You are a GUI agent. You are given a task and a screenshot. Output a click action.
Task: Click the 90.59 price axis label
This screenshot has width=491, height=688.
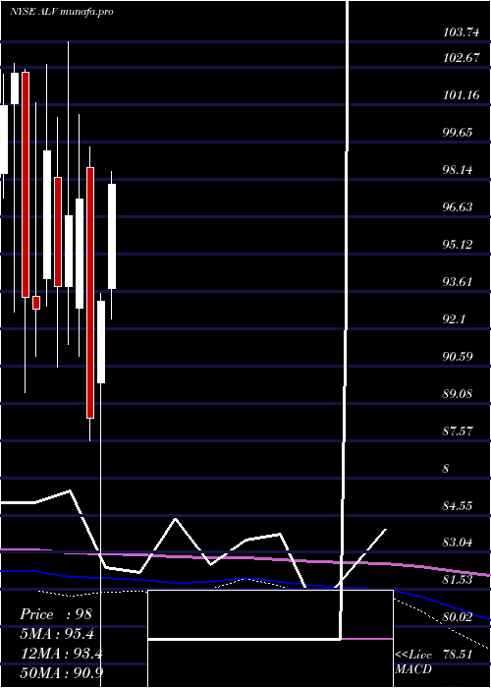458,356
